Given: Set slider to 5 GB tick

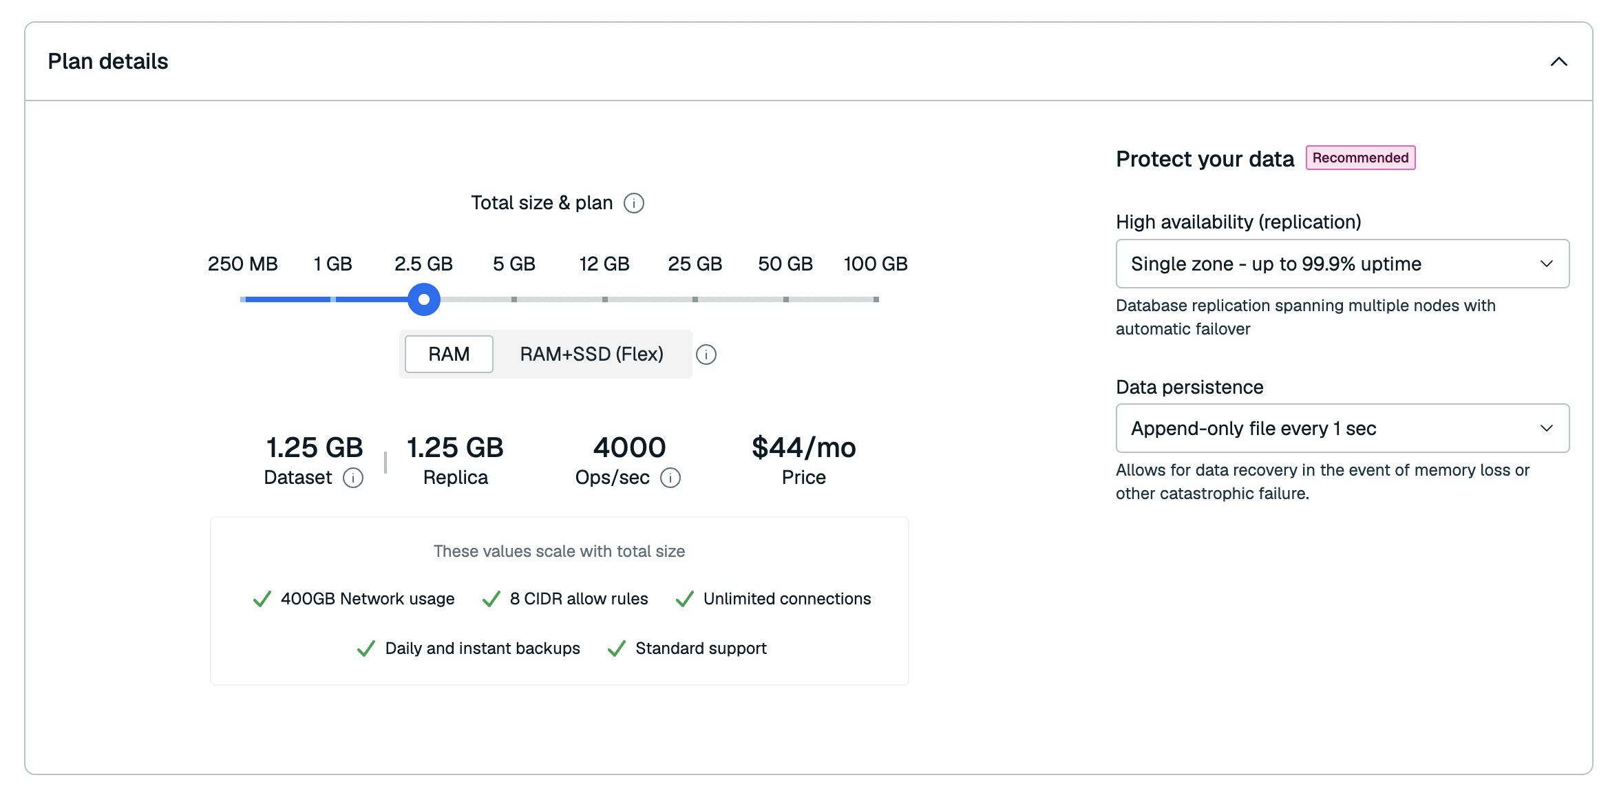Looking at the screenshot, I should [x=514, y=299].
